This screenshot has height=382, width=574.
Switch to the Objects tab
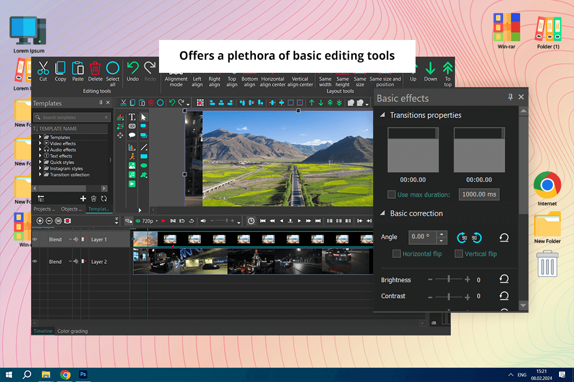click(x=71, y=209)
